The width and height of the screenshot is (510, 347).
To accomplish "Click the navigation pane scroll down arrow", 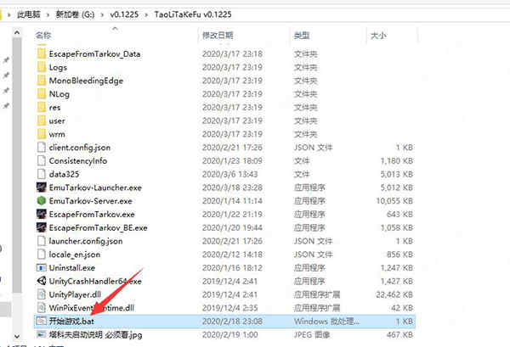I will [x=17, y=336].
